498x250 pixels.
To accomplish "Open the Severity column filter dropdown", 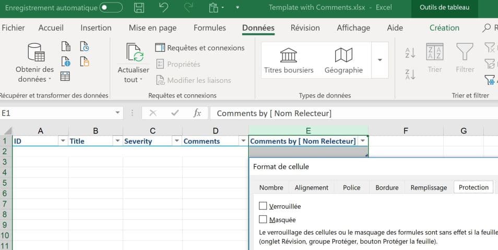I will click(176, 141).
